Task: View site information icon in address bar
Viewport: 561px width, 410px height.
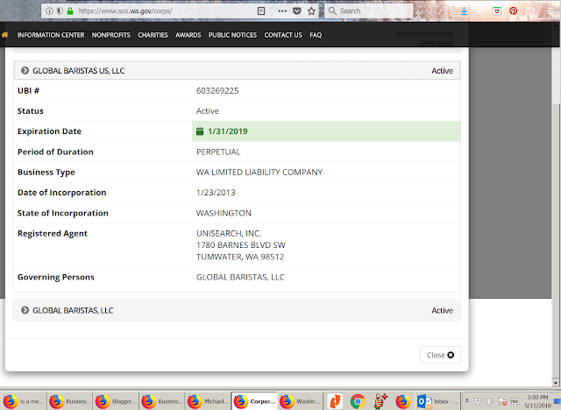Action: click(49, 11)
